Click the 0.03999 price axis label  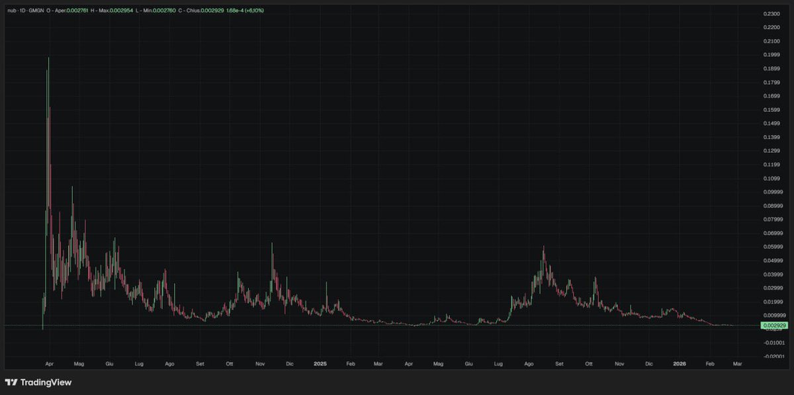tap(772, 275)
